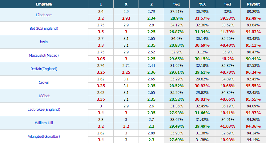Sort by the Payout column header
Viewport: 266px width, 143px height.
pos(253,4)
